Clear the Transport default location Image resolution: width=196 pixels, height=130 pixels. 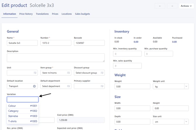pos(34,86)
